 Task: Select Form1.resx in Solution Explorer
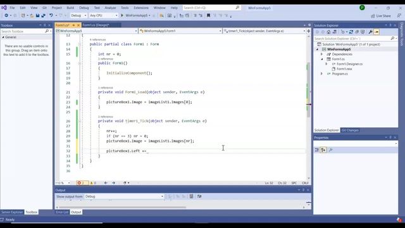point(344,69)
